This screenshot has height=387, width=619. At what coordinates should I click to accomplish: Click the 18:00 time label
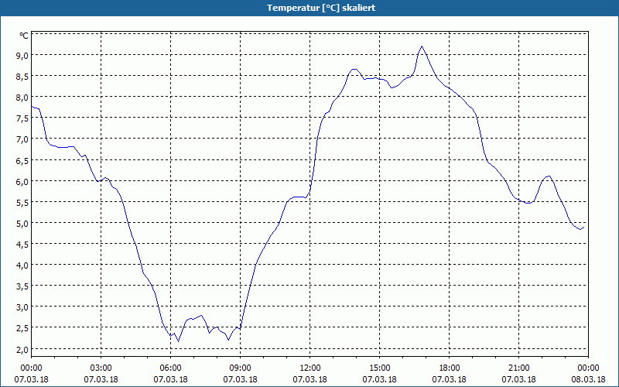[450, 368]
